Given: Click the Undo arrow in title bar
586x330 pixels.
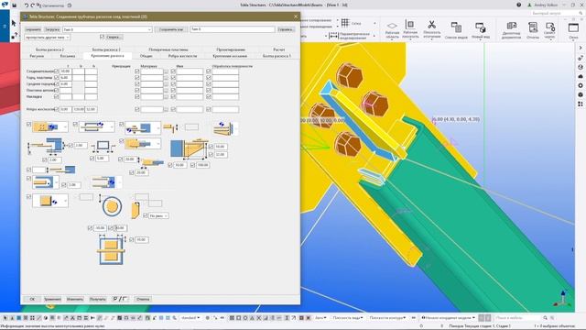Looking at the screenshot, I should (x=27, y=5).
